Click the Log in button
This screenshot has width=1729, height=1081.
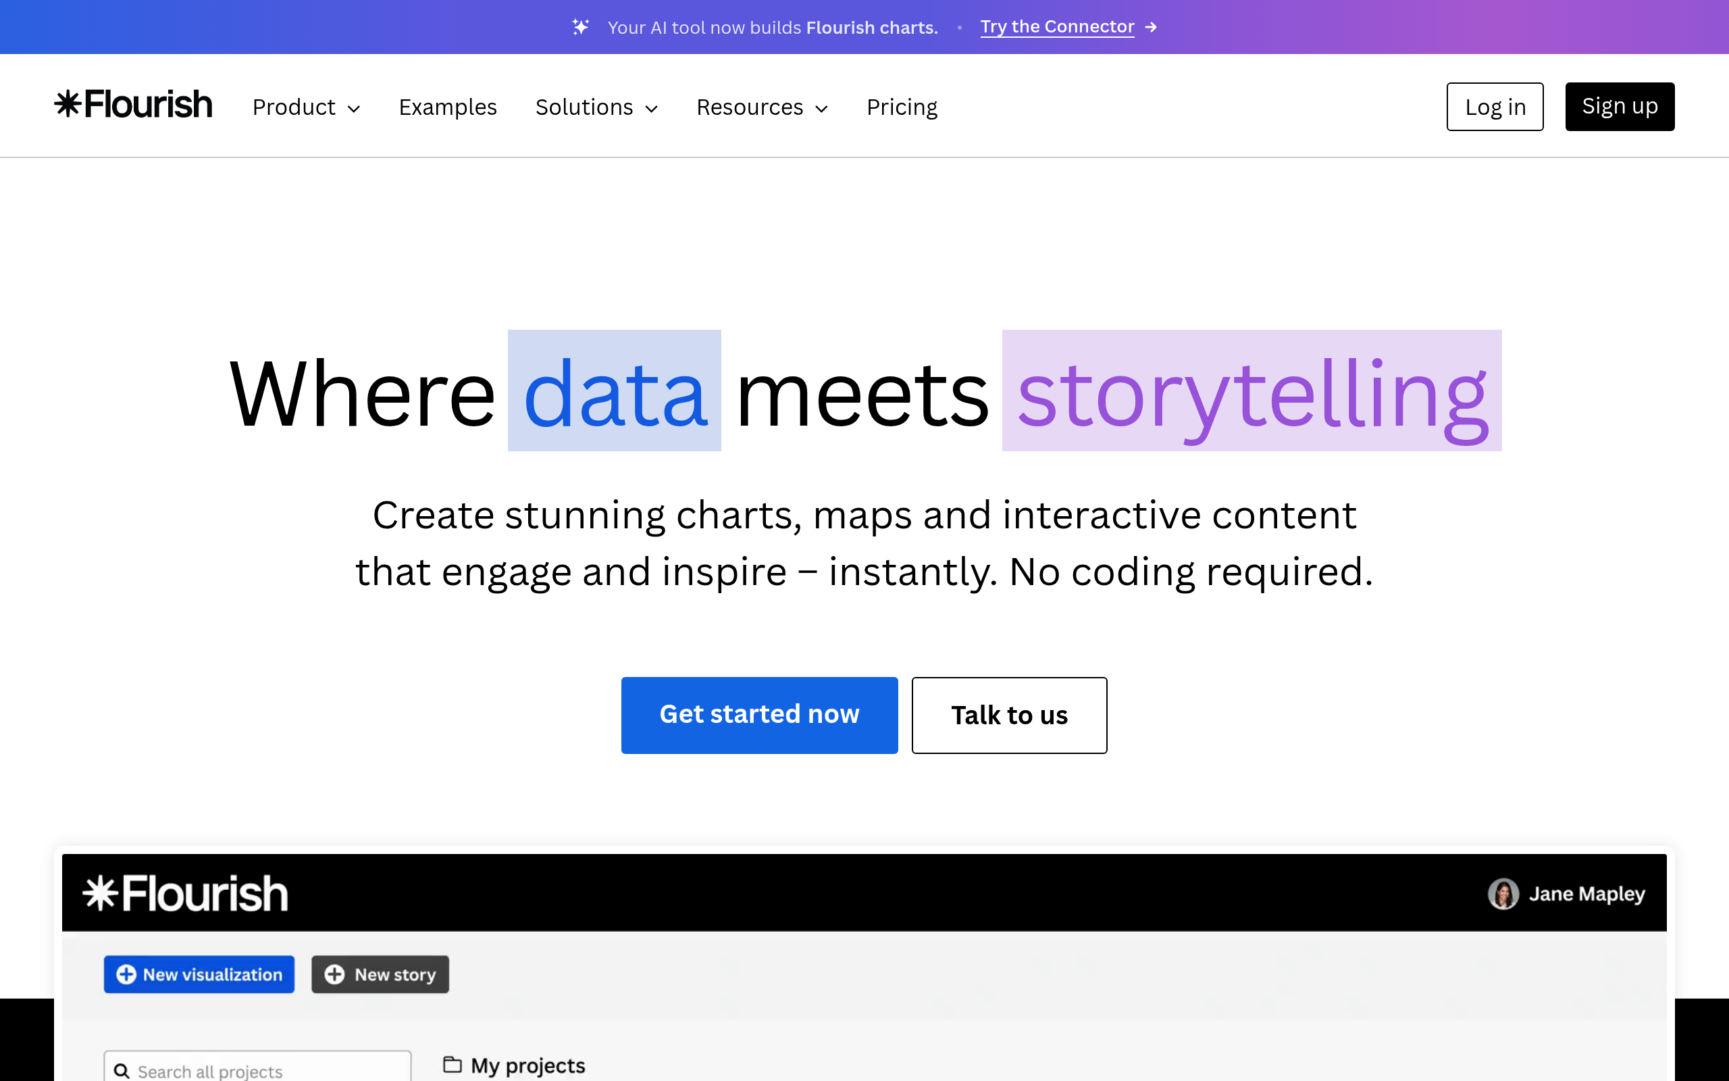1495,107
